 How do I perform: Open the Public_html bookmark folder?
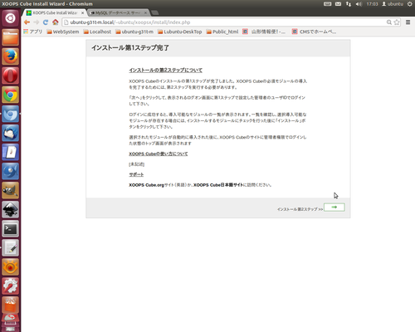point(222,32)
